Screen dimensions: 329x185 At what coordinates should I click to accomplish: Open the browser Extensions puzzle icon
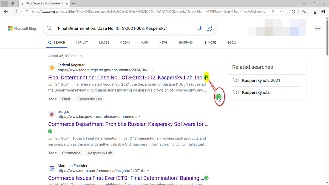(x=293, y=12)
